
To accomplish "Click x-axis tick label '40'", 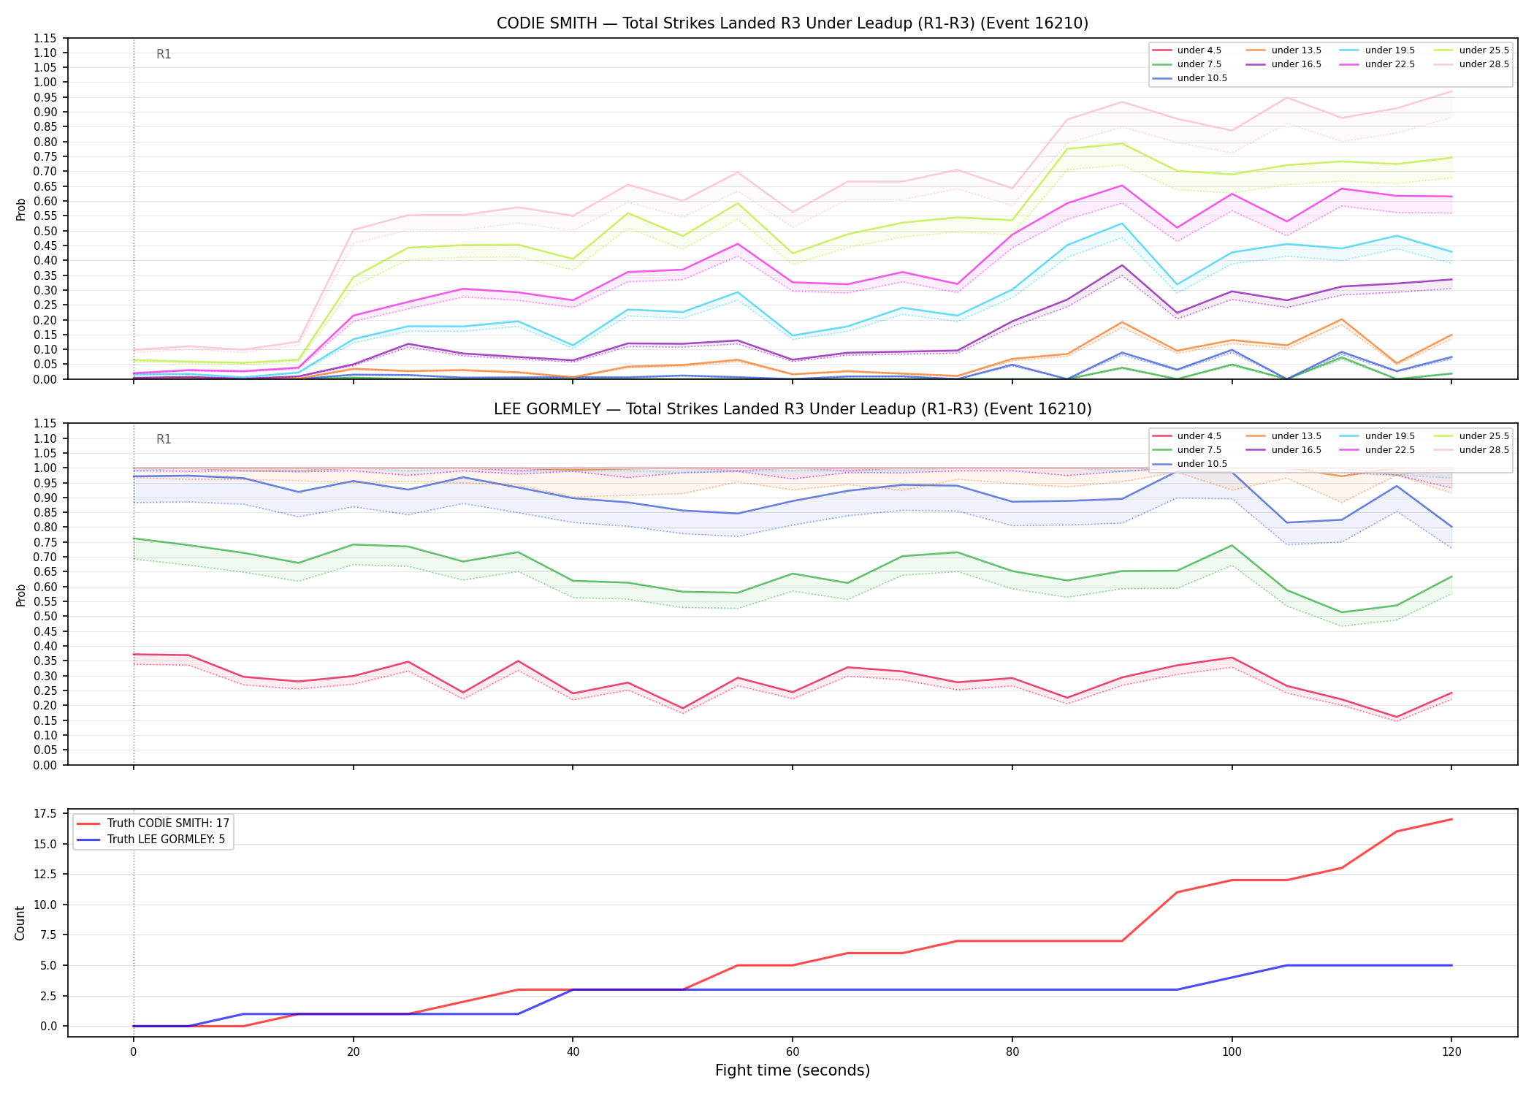I will (573, 1052).
